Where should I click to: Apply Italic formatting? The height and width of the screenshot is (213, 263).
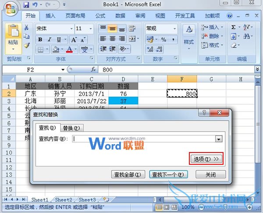click(x=49, y=39)
